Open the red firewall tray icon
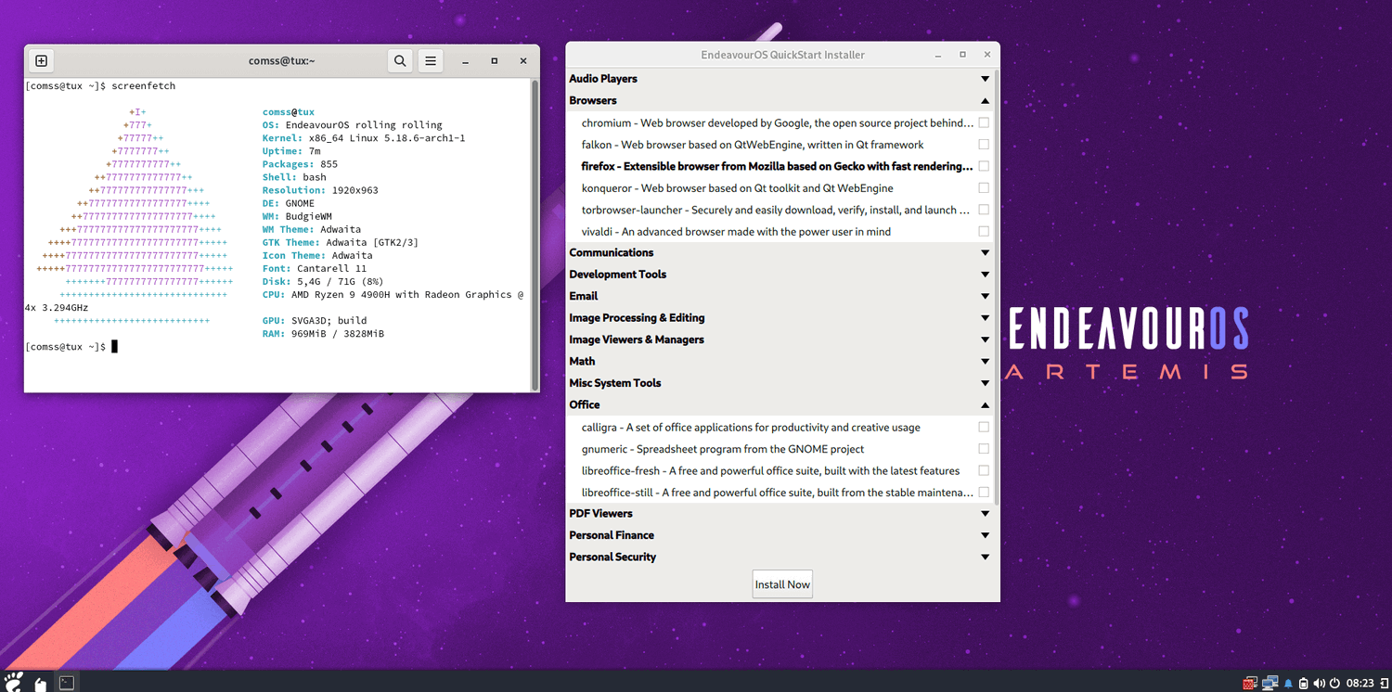Screen dimensions: 1392x692 click(1250, 684)
